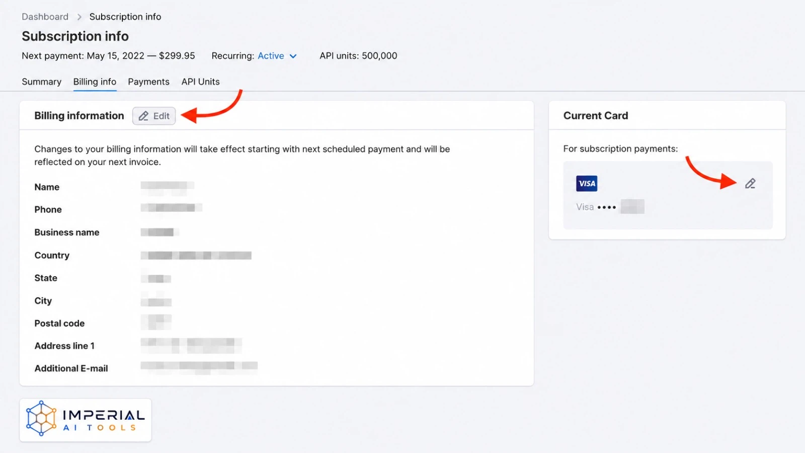Open the Summary tab
Screen dimensions: 805x453
click(x=41, y=82)
